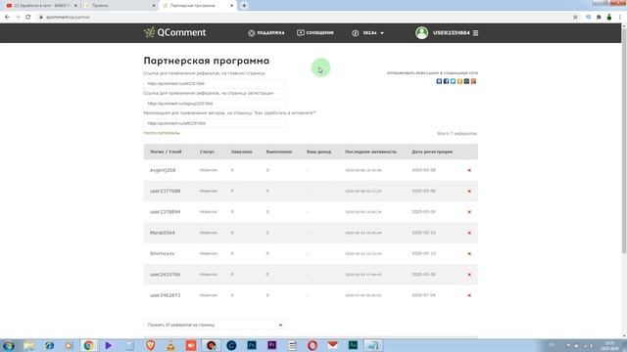Click the Логин / Email column header
Screen dimensions: 627x352
[166, 152]
